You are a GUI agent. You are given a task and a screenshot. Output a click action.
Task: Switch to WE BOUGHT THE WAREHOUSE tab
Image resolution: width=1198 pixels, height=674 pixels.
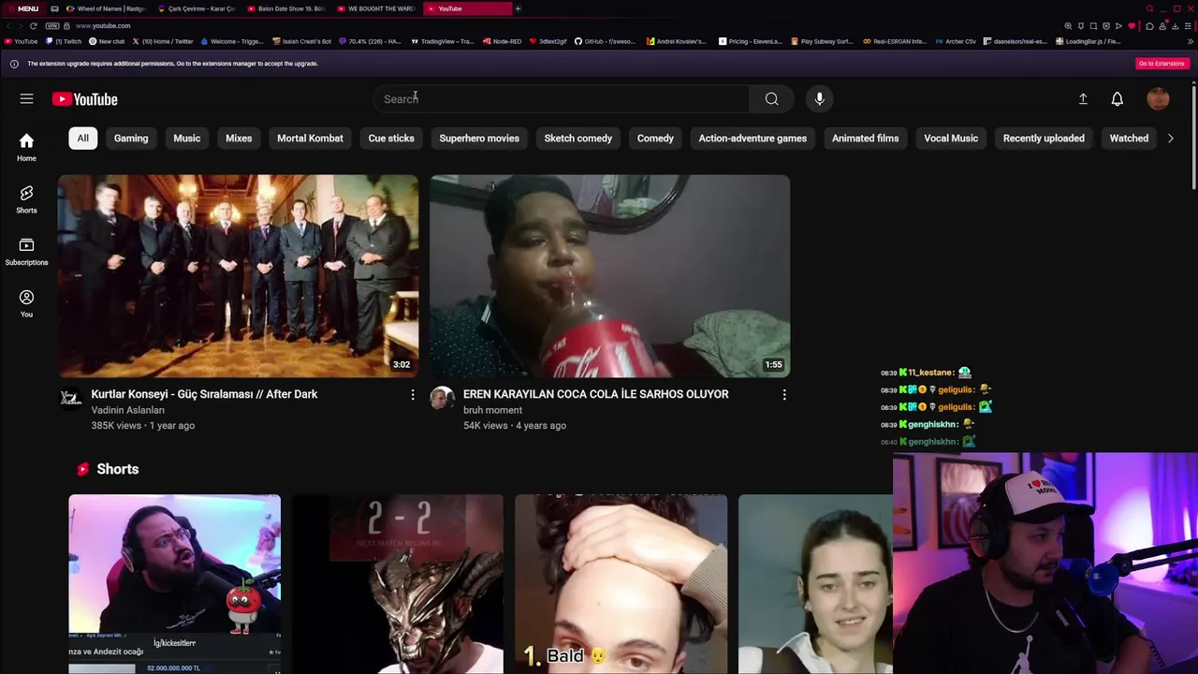tap(376, 8)
